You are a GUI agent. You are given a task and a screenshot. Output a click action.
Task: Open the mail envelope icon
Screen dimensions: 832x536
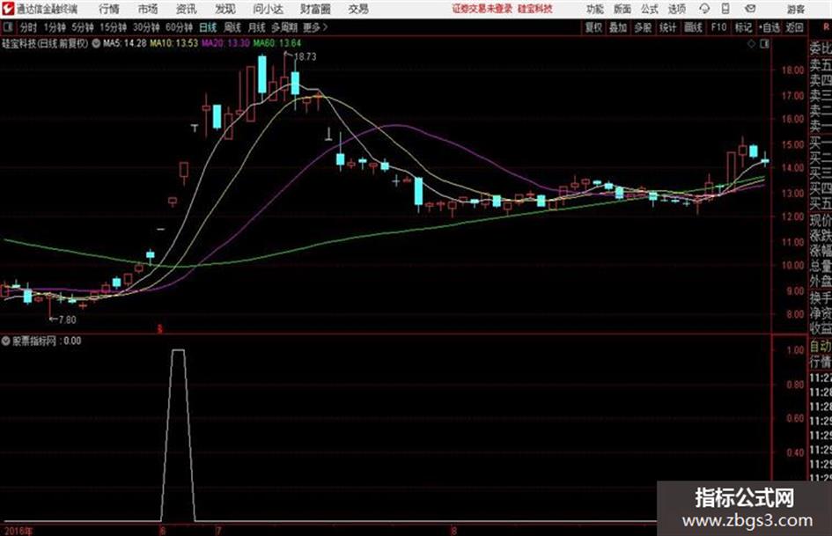[750, 9]
